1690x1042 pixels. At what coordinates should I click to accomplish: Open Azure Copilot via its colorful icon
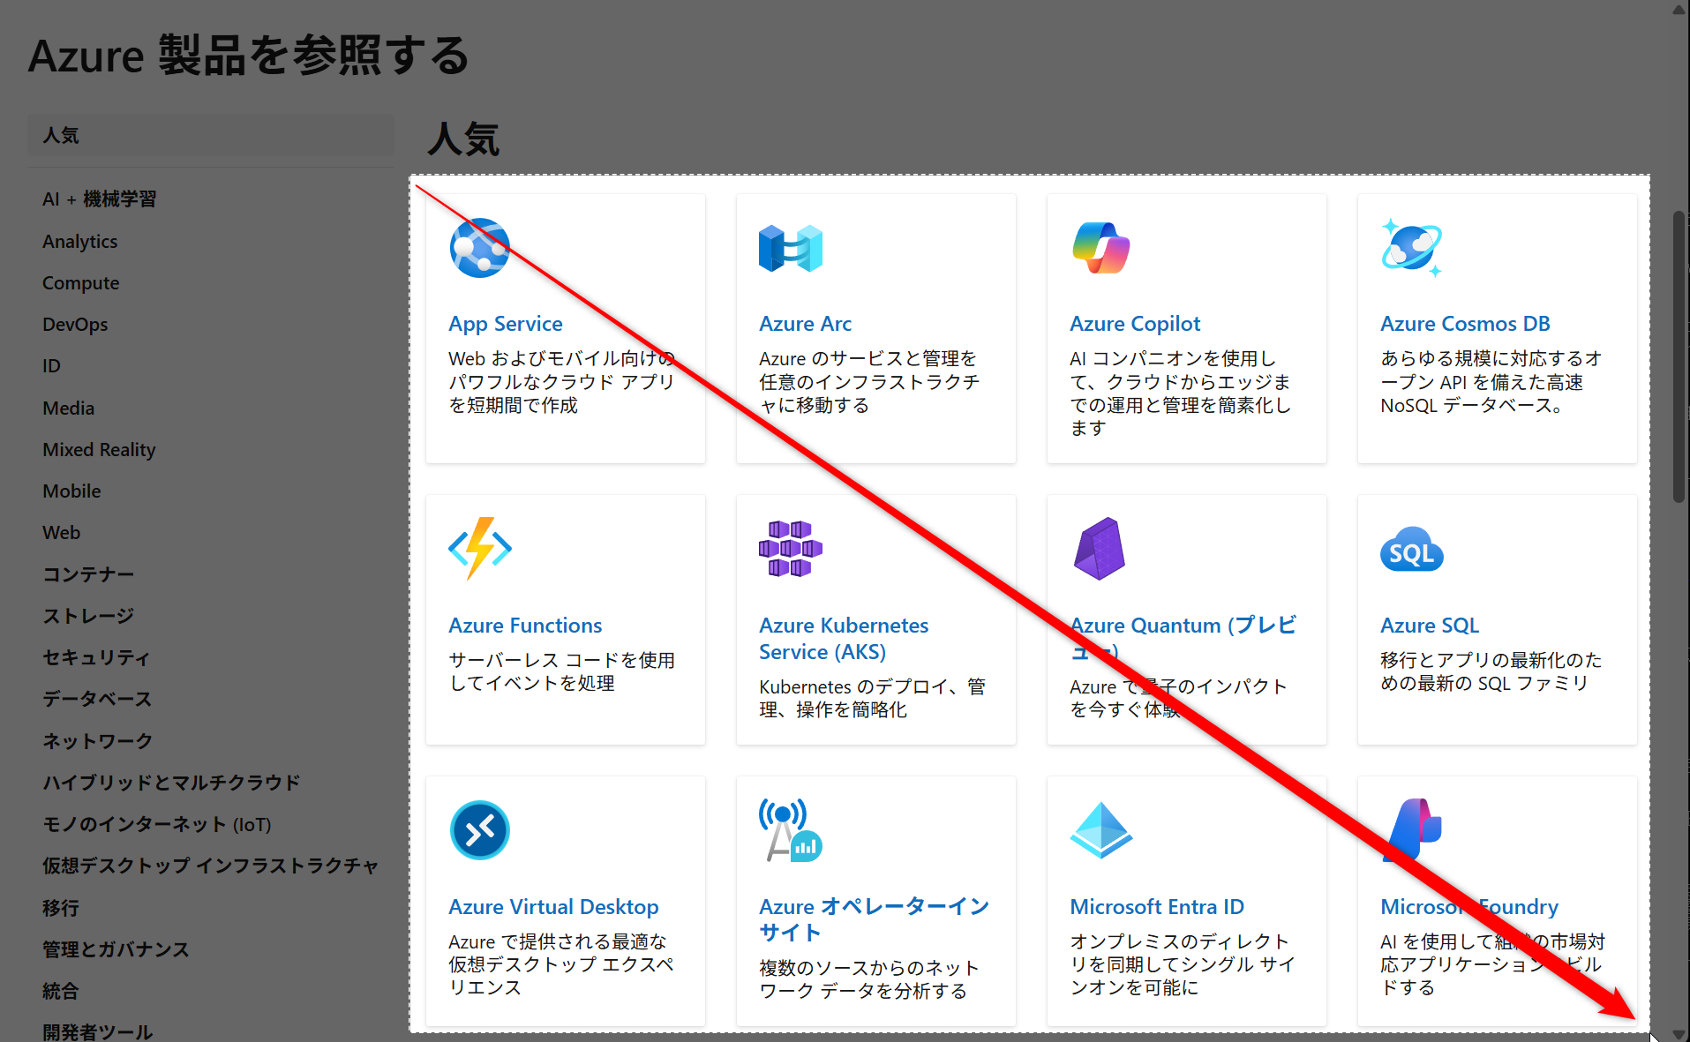pyautogui.click(x=1100, y=248)
